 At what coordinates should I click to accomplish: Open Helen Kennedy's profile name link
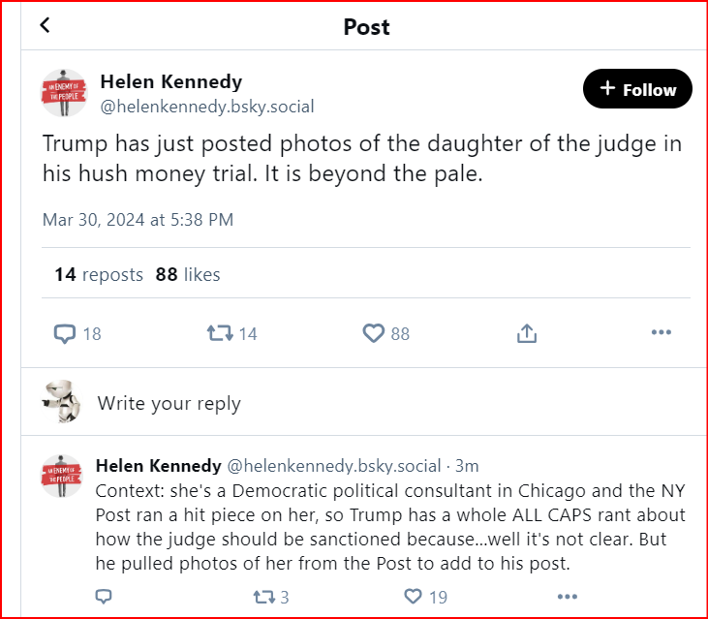(x=171, y=81)
